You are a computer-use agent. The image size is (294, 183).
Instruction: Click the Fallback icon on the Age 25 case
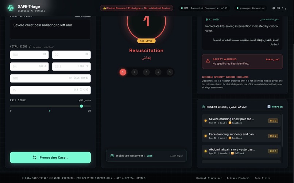click(x=232, y=153)
